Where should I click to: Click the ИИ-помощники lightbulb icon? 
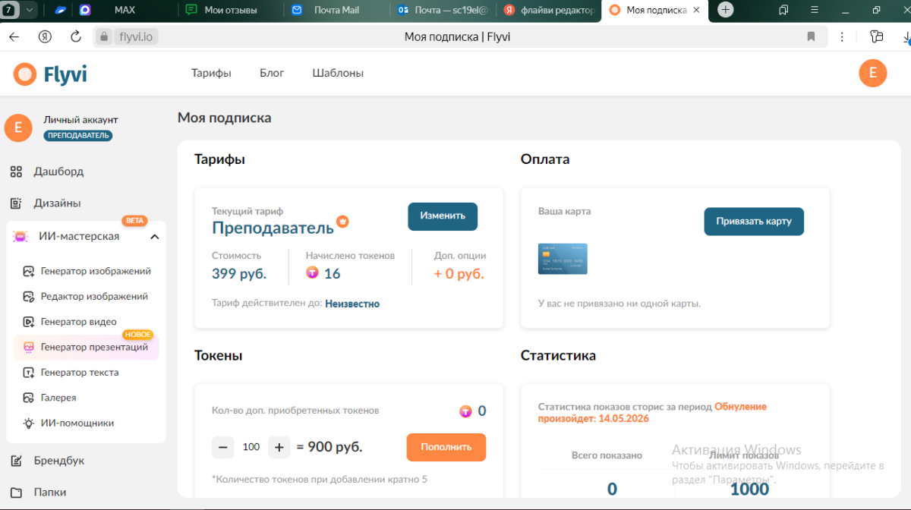click(29, 423)
